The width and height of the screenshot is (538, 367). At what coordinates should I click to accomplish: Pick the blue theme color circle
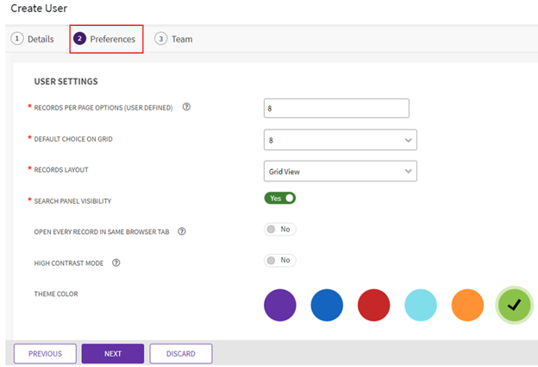327,305
